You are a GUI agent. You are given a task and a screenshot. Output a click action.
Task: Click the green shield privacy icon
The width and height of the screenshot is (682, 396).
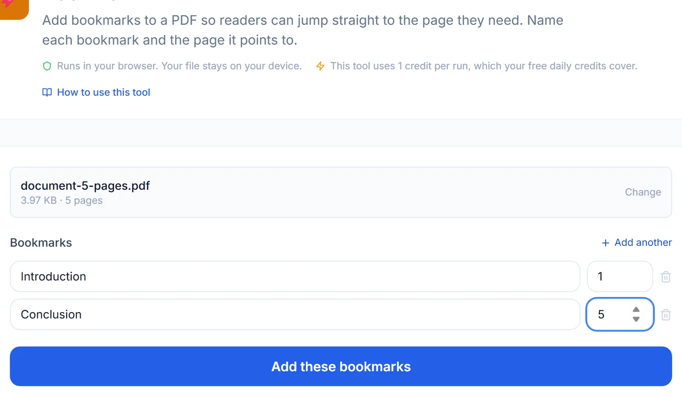[47, 66]
